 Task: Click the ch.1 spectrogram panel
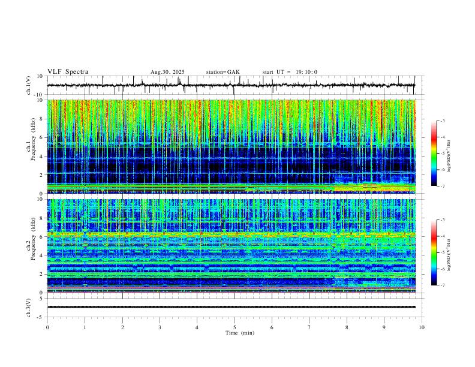[x=231, y=146]
